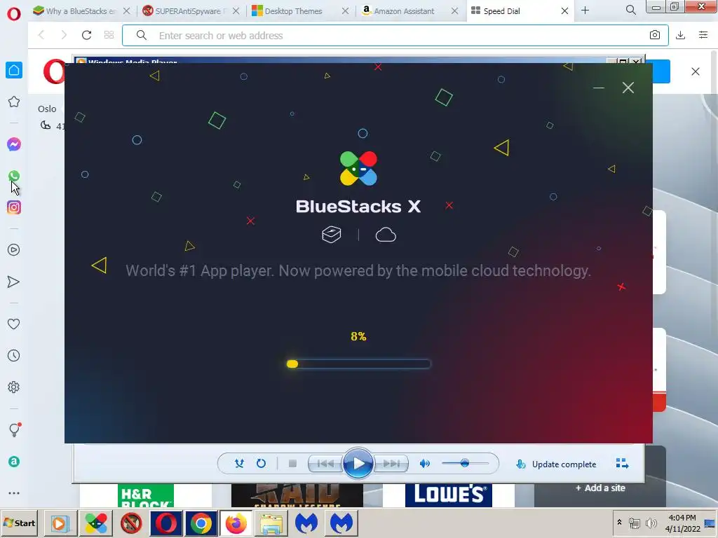718x538 pixels.
Task: Open the Raid Shadow Legends tile
Action: tap(297, 495)
